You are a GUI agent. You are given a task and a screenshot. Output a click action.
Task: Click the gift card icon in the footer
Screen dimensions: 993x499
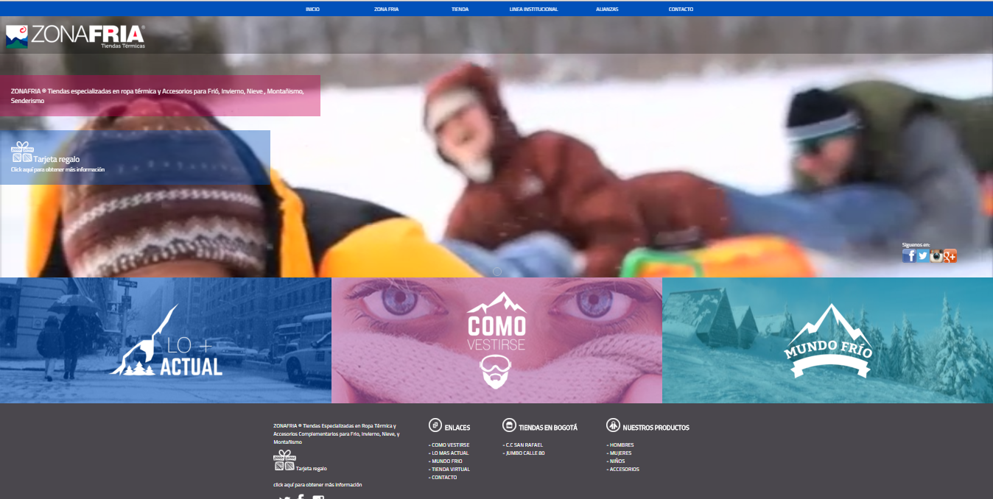(284, 461)
